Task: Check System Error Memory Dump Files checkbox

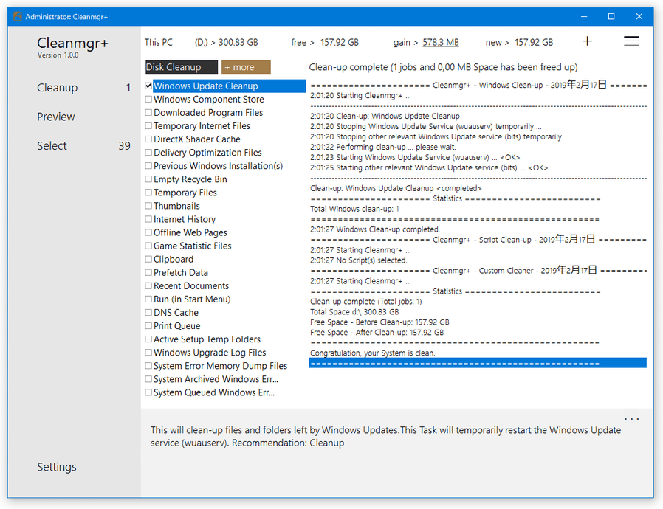Action: 148,366
